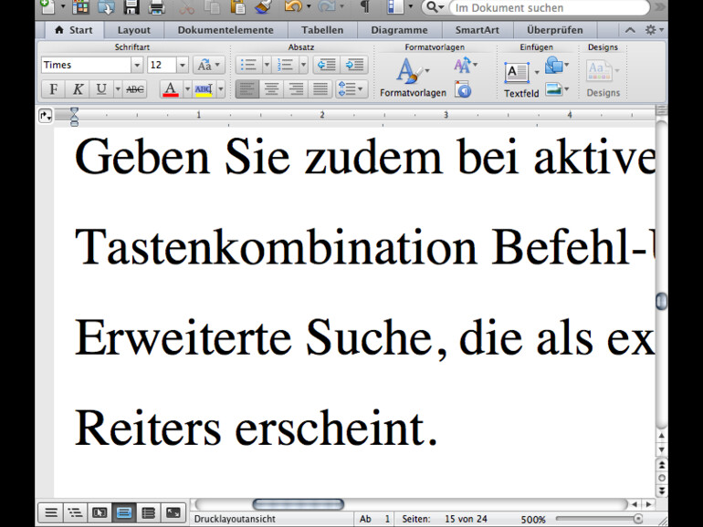
Task: Align text right
Action: point(296,89)
